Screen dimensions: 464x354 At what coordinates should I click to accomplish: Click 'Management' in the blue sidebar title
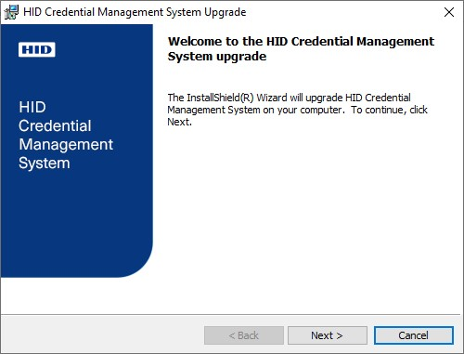66,145
